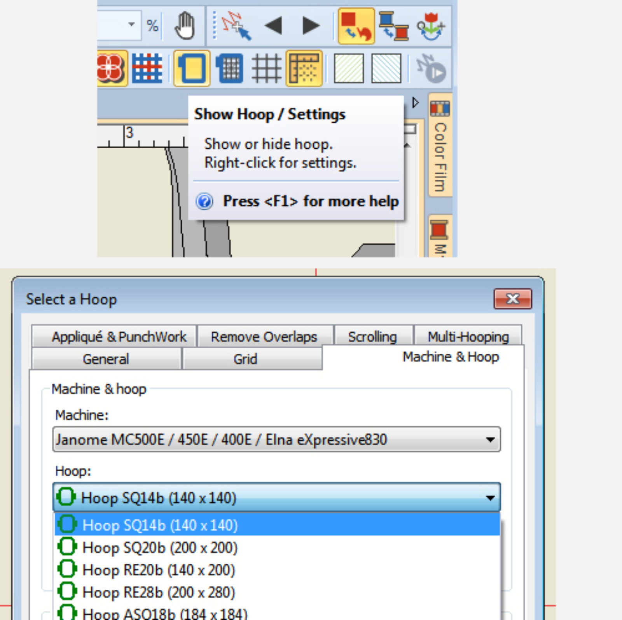Expand the small toolbar overflow arrow

click(x=415, y=102)
